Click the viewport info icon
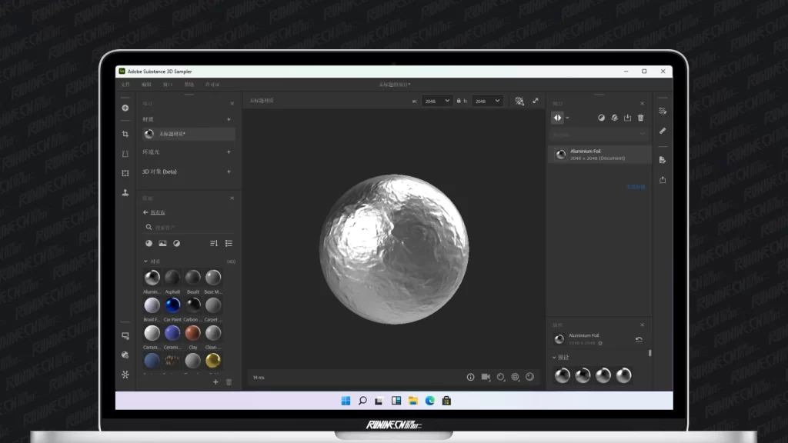The height and width of the screenshot is (443, 788). click(471, 377)
